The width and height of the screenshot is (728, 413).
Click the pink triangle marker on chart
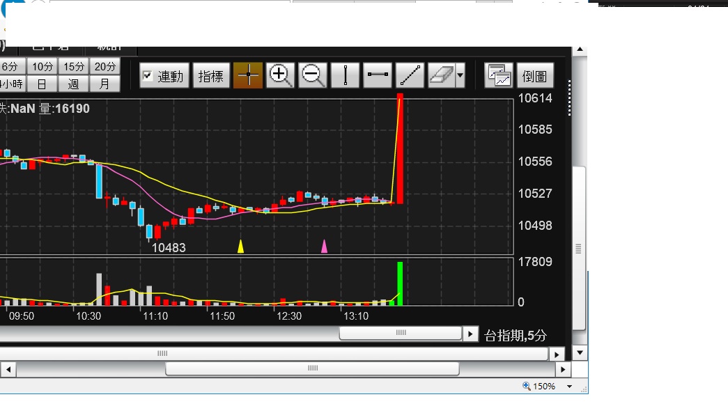pos(324,247)
